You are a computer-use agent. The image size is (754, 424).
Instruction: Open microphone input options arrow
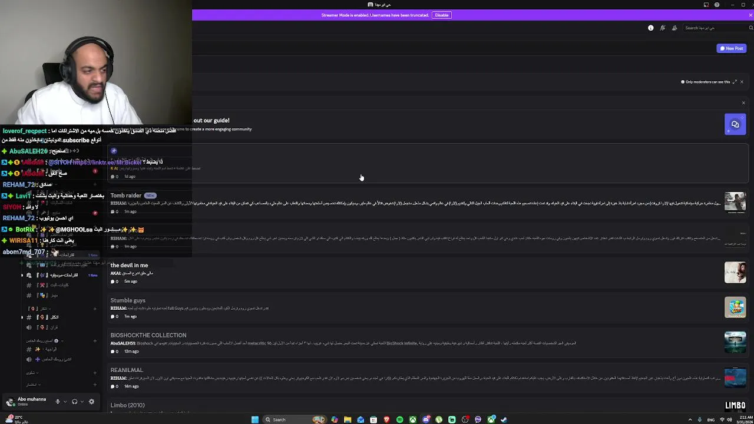(x=65, y=402)
